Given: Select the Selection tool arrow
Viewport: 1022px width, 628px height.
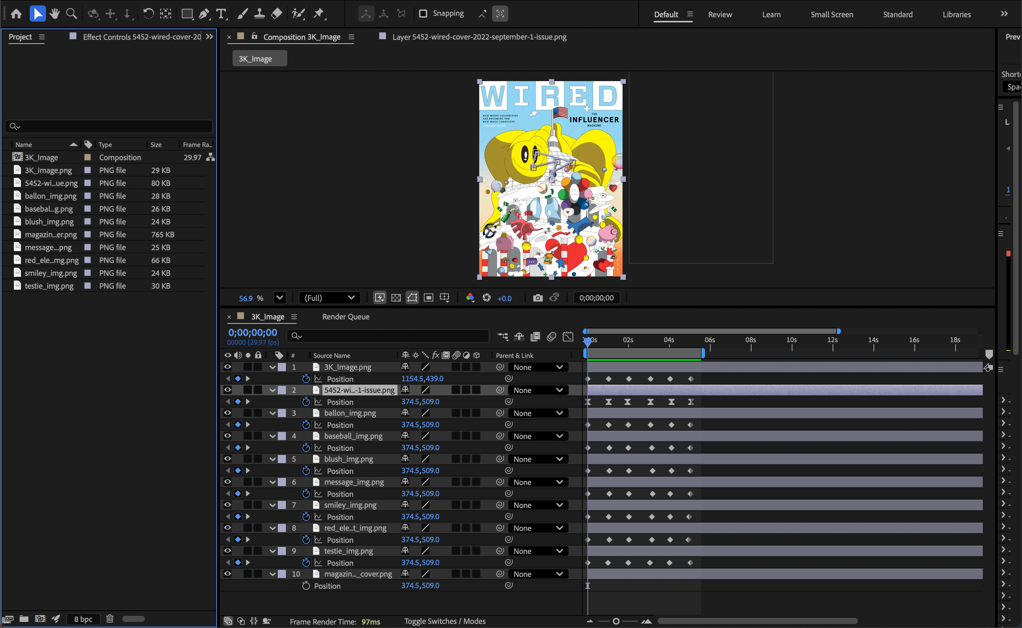Looking at the screenshot, I should pyautogui.click(x=38, y=14).
